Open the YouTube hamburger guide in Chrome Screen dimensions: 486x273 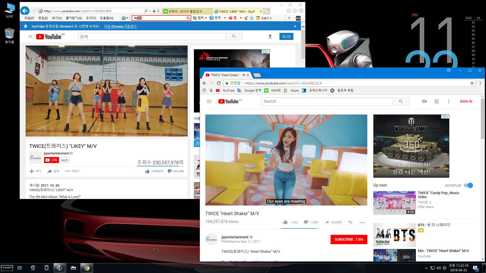click(209, 101)
